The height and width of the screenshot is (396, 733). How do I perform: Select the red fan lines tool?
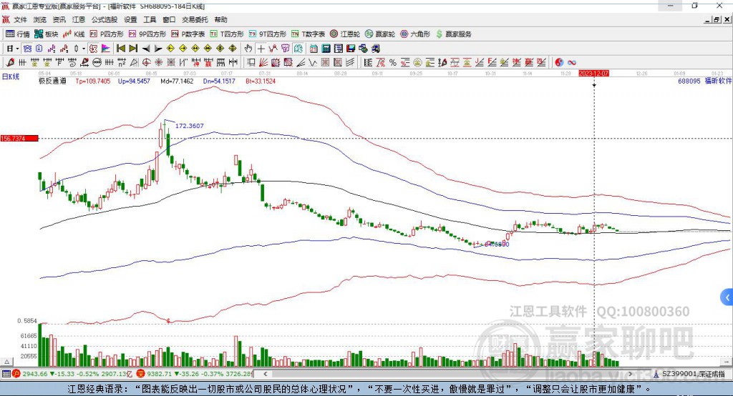pyautogui.click(x=263, y=63)
